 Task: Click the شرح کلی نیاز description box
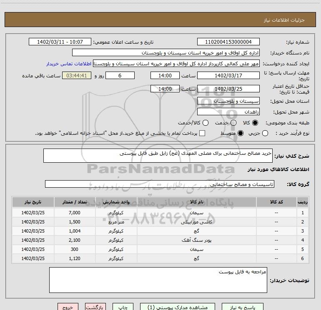pyautogui.click(x=158, y=156)
